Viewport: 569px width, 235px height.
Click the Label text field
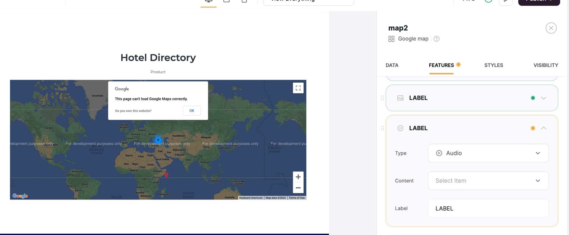point(488,208)
